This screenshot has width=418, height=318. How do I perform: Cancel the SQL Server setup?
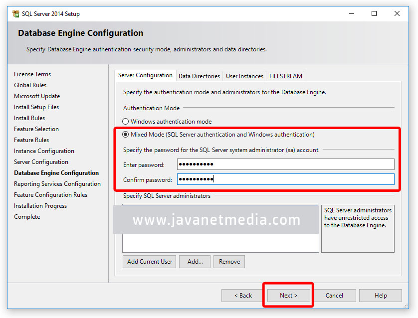334,296
